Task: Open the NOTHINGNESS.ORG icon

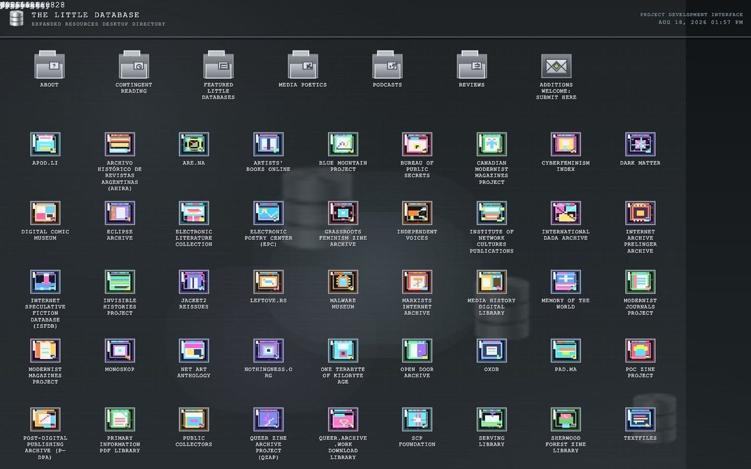Action: [268, 350]
